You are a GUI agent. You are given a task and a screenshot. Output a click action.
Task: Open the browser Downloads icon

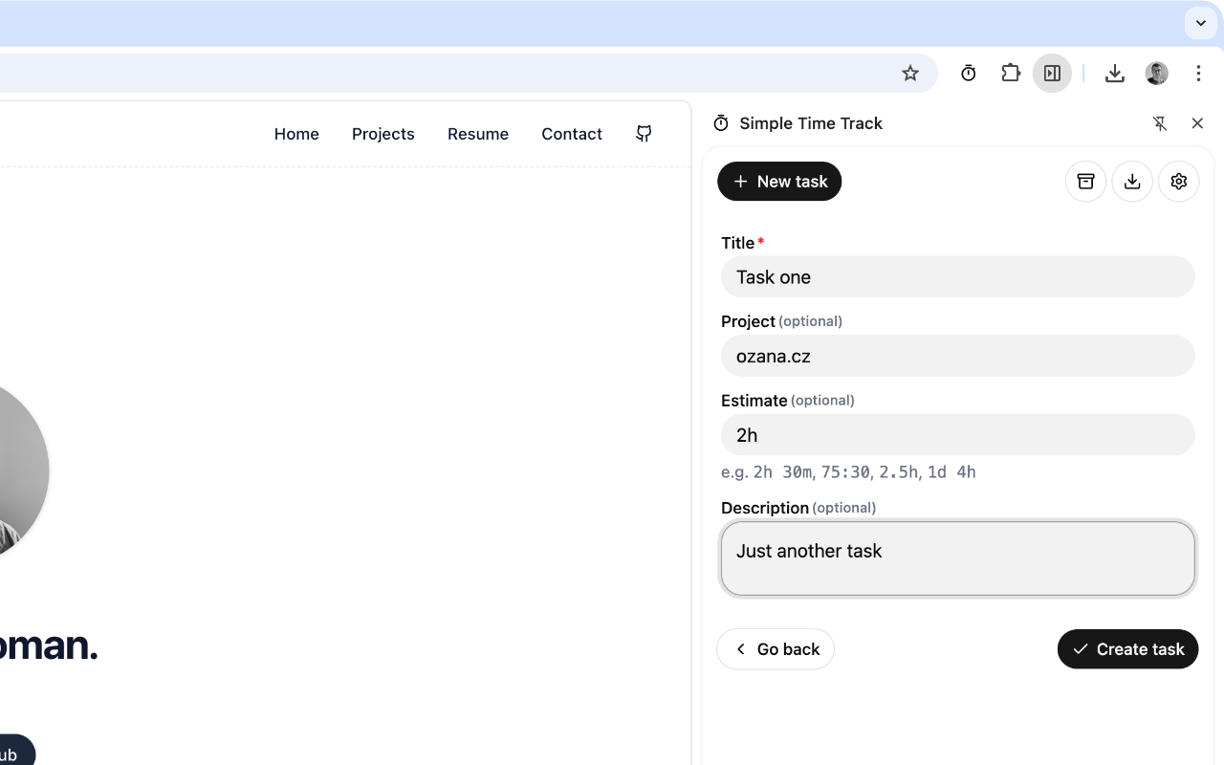(x=1115, y=74)
